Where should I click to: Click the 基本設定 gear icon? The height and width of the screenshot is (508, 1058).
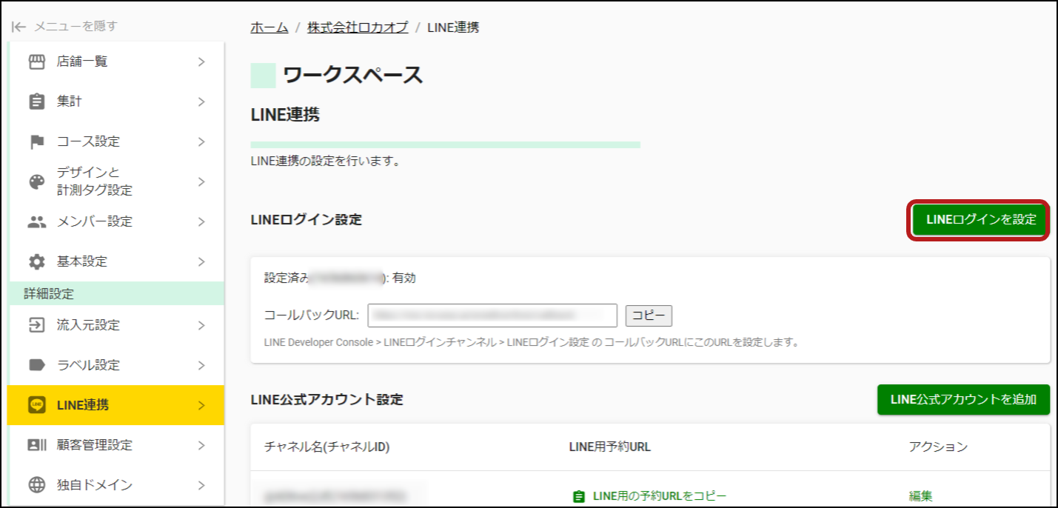(36, 262)
